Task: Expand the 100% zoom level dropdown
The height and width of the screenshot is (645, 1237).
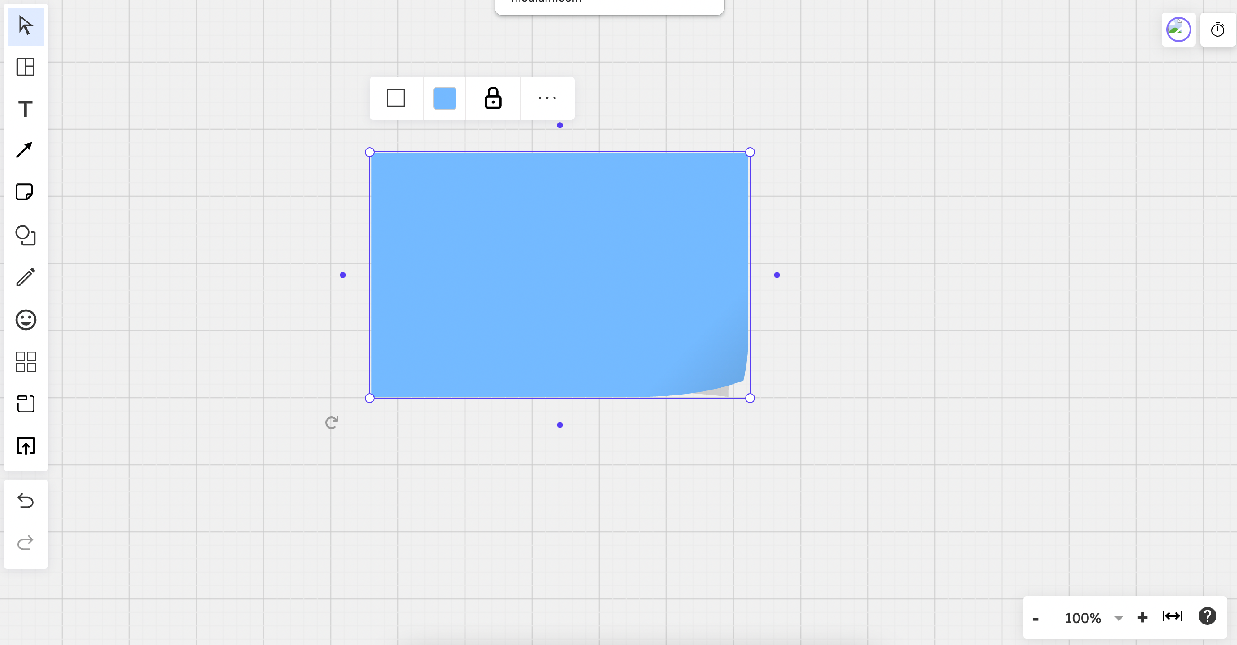Action: coord(1118,618)
